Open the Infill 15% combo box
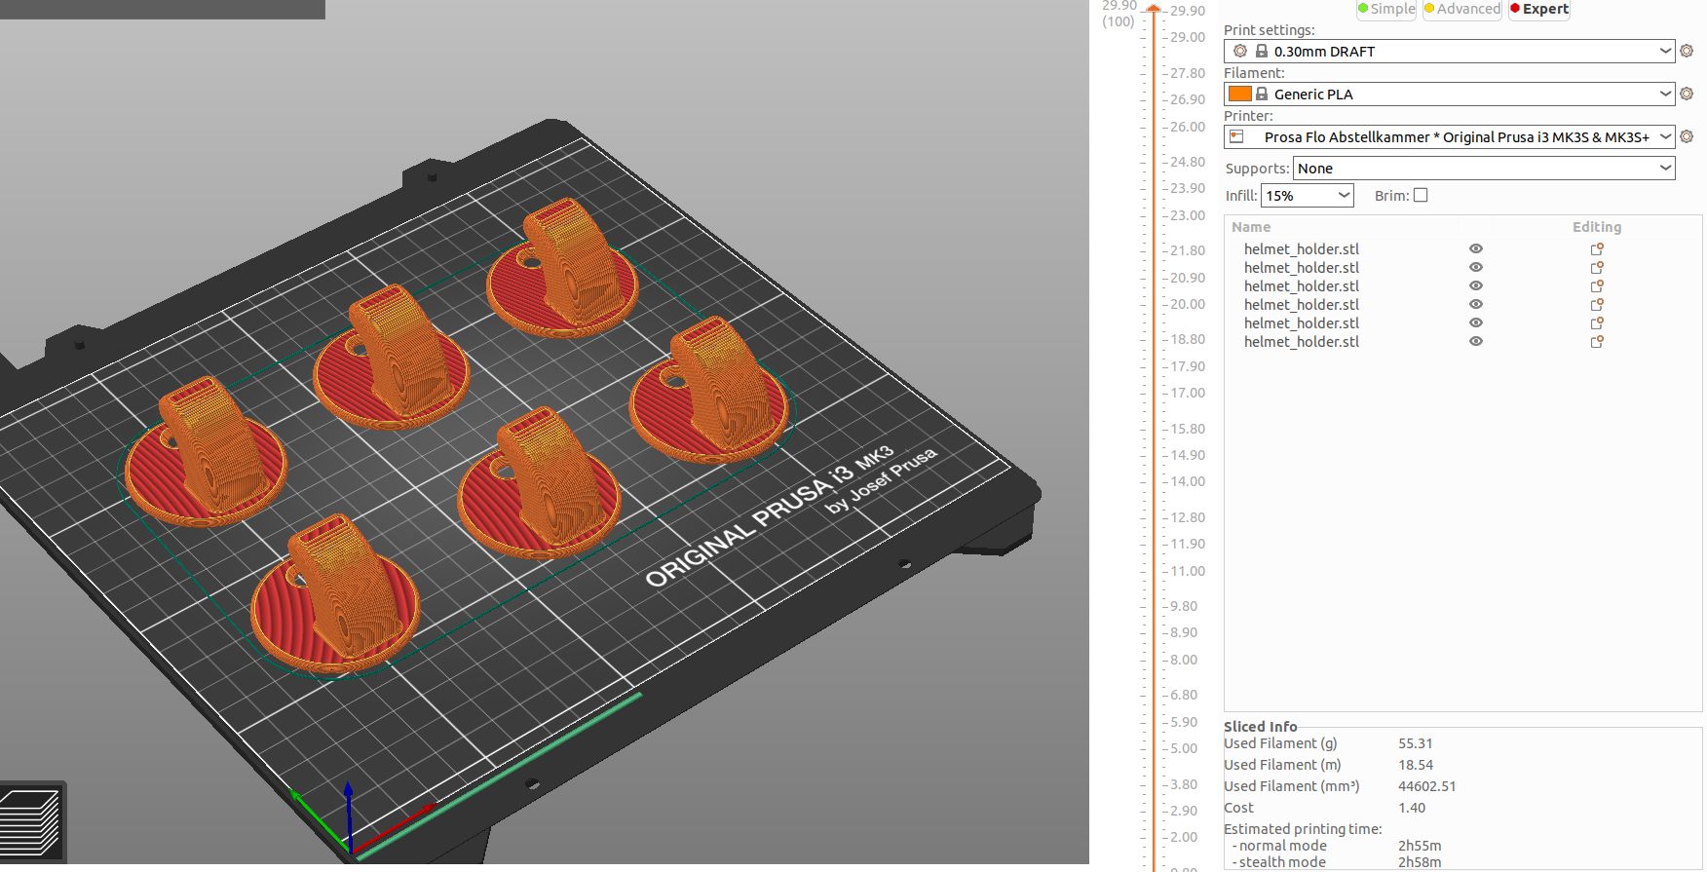 [x=1308, y=196]
